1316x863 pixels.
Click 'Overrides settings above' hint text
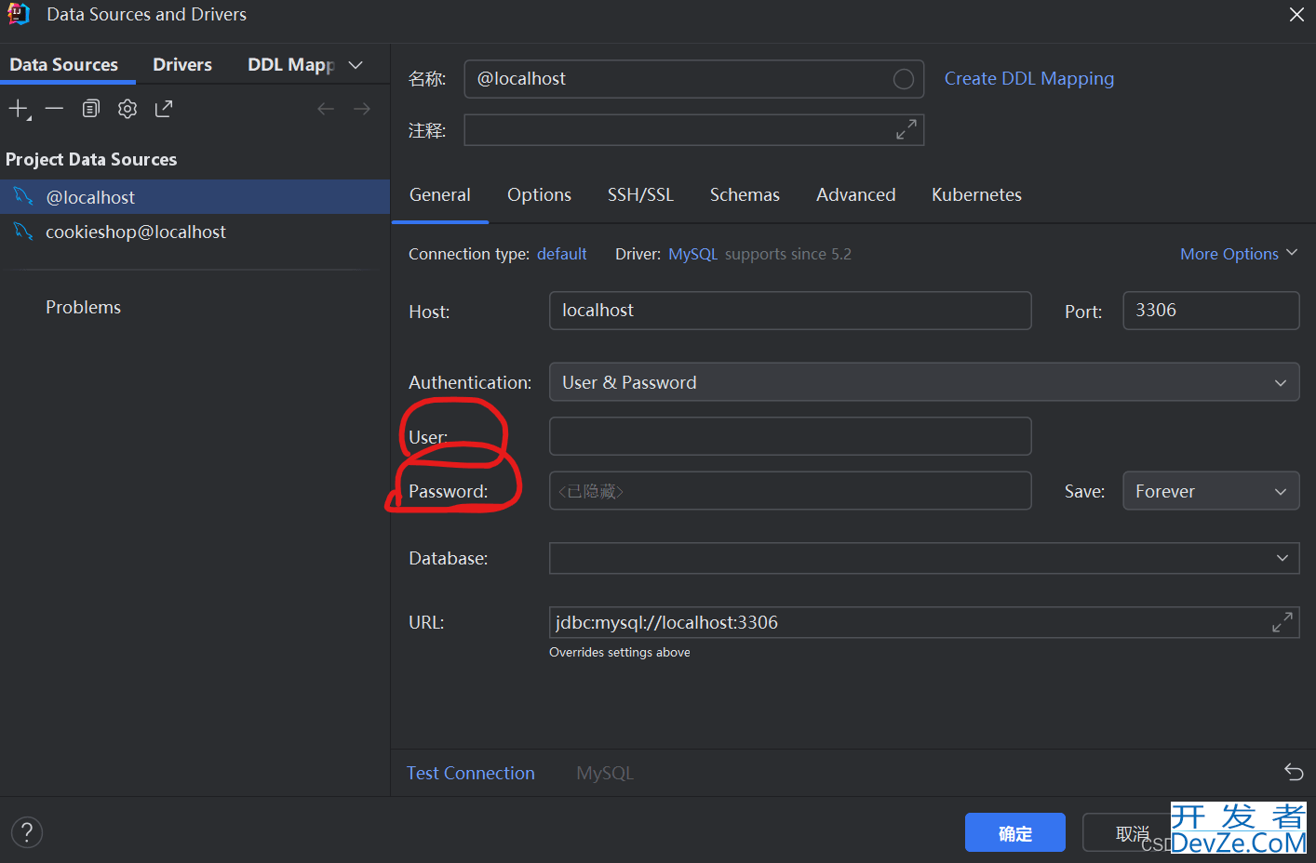620,652
